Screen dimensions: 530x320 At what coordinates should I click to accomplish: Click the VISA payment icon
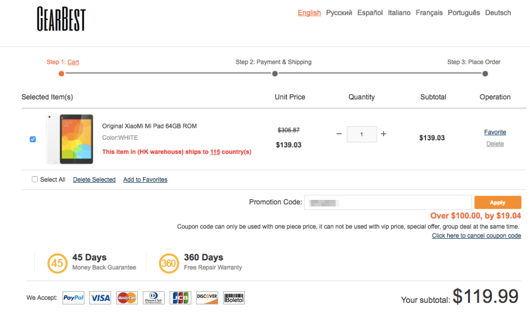pyautogui.click(x=100, y=298)
